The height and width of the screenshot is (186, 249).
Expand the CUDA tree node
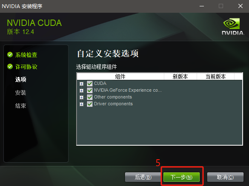81,84
